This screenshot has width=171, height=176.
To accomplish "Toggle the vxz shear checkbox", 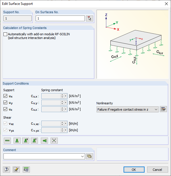I will pos(5,124).
